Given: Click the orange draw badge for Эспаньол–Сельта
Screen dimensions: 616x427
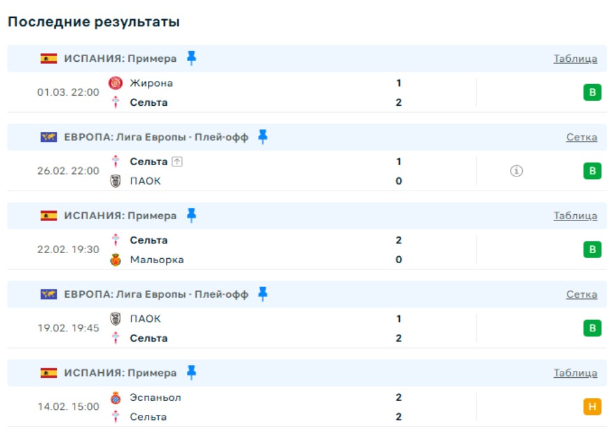Looking at the screenshot, I should tap(592, 407).
